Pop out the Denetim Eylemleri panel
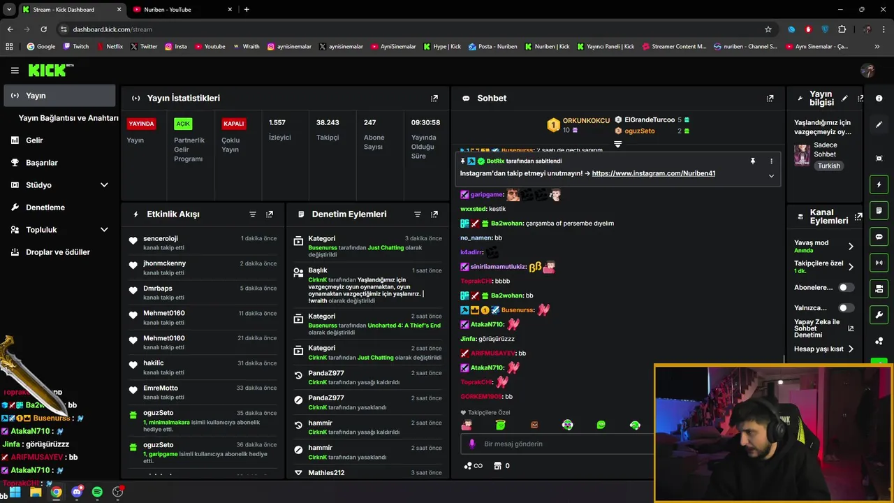The width and height of the screenshot is (894, 503). click(x=434, y=214)
